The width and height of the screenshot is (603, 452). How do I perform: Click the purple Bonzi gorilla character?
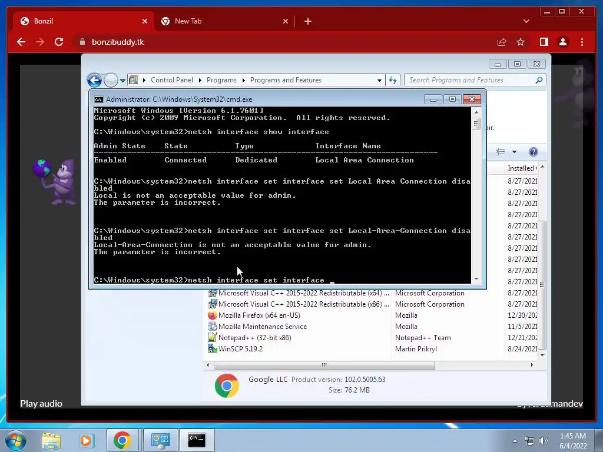[x=55, y=182]
